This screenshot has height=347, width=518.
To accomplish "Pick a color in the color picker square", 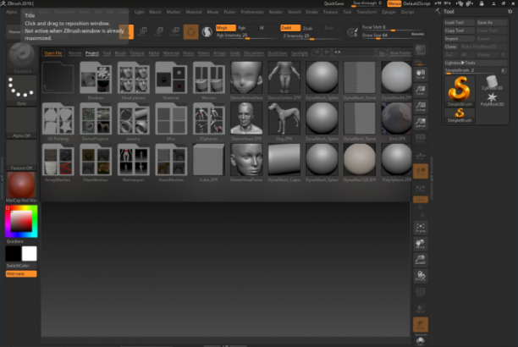I will 21,221.
